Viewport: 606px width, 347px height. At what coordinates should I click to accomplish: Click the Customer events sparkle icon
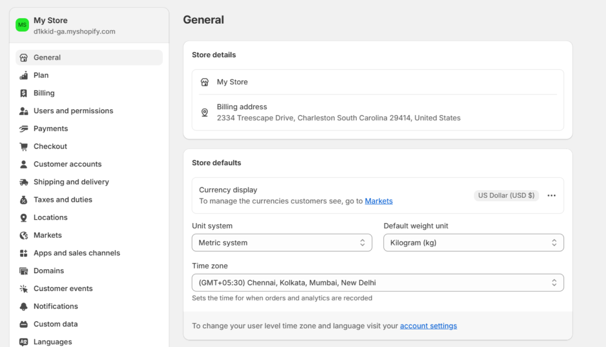24,289
